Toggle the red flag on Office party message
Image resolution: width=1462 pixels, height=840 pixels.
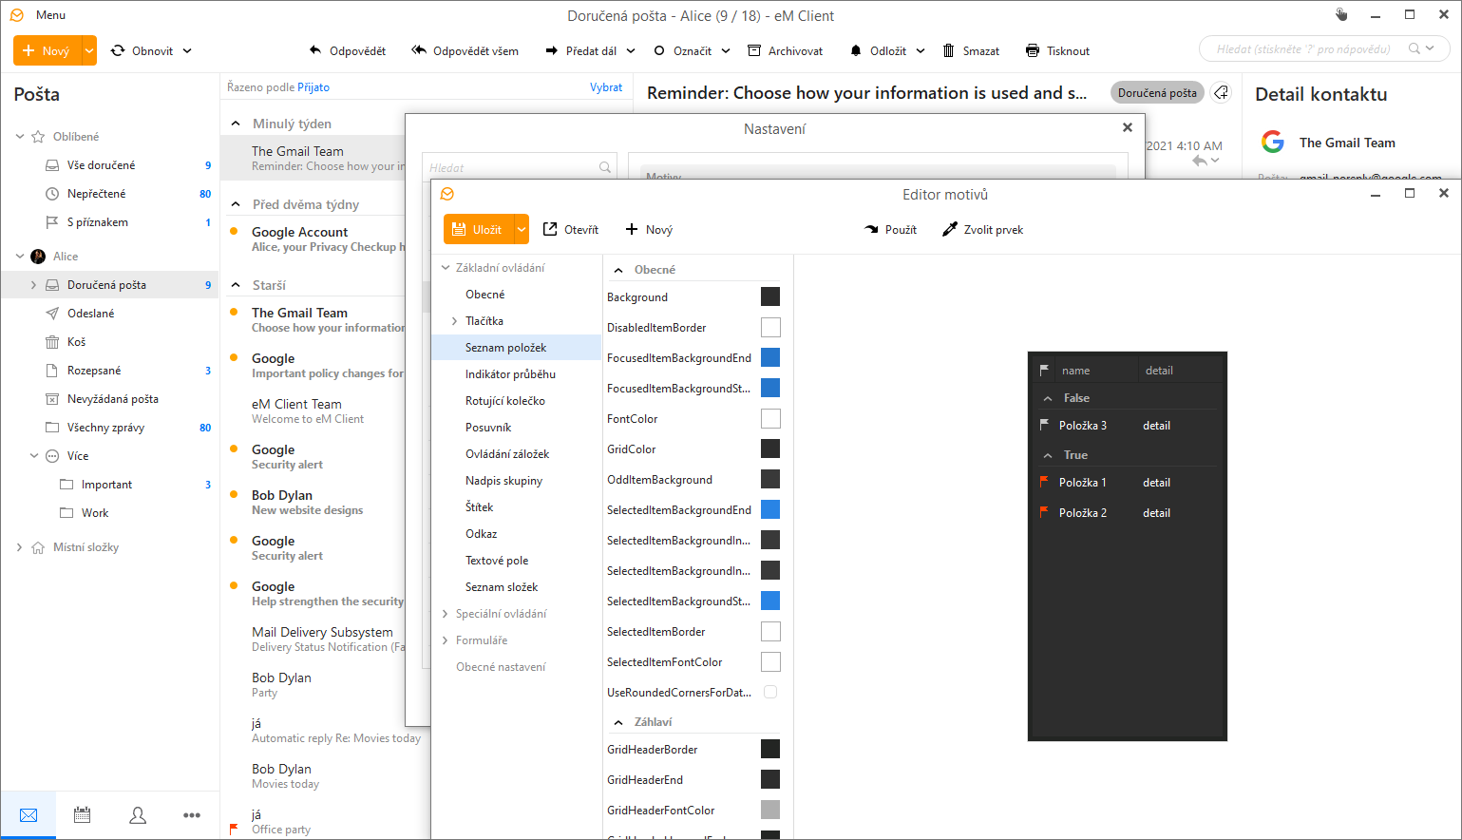[234, 830]
